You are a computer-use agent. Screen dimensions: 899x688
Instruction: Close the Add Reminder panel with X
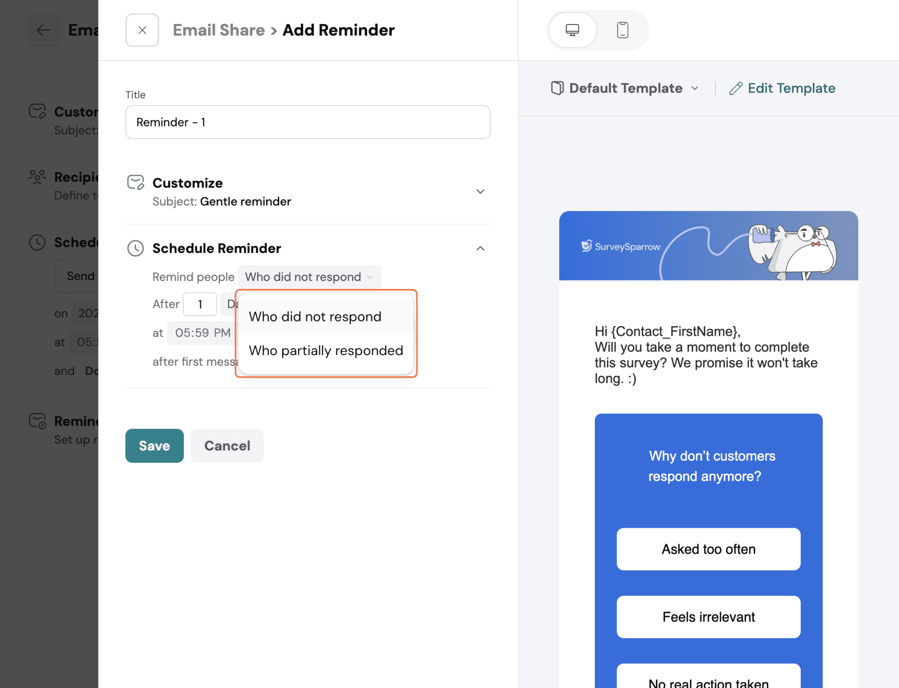click(x=142, y=30)
